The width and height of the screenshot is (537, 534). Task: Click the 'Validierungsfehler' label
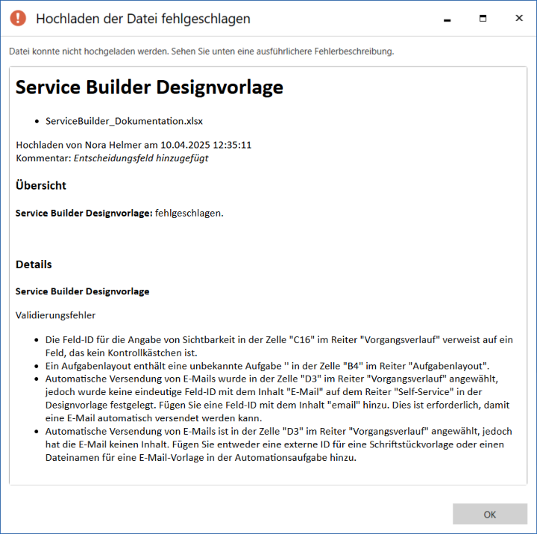[x=55, y=315]
